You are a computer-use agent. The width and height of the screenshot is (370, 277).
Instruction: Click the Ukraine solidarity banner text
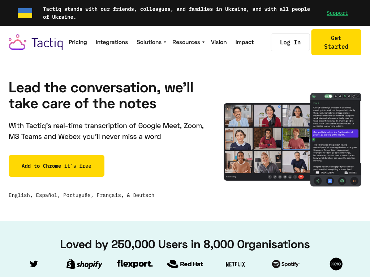coord(176,13)
